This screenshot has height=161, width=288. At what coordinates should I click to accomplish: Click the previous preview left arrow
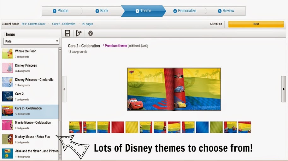[64, 89]
